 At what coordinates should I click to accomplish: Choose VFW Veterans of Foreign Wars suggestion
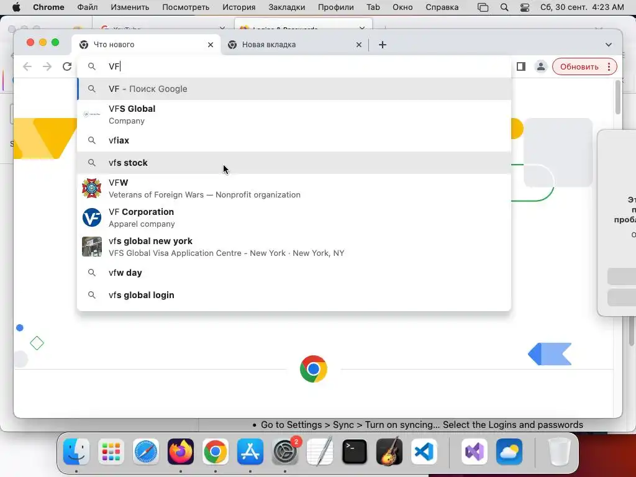(x=294, y=188)
